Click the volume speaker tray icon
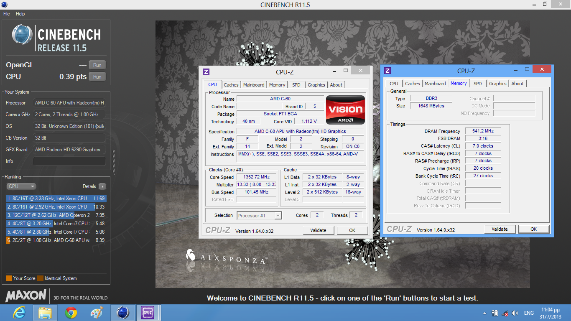 tap(515, 313)
